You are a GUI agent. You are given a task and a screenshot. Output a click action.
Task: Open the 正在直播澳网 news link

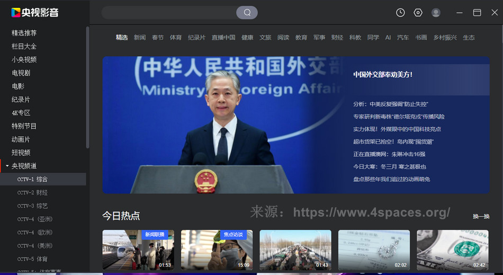click(389, 154)
